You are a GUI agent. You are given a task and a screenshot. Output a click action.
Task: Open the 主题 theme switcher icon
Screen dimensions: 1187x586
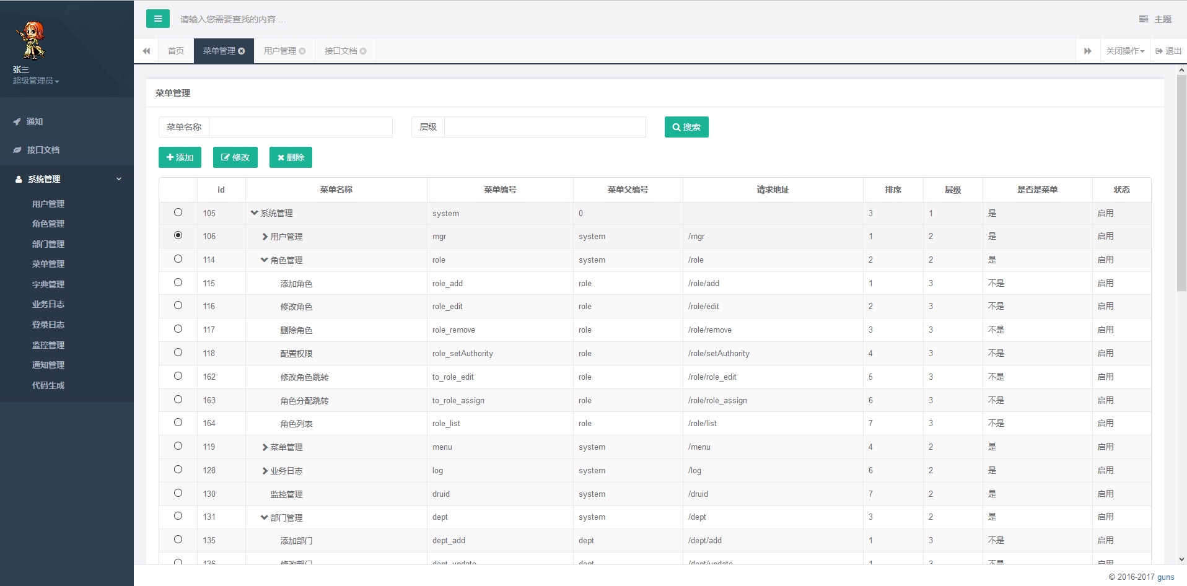(1144, 19)
